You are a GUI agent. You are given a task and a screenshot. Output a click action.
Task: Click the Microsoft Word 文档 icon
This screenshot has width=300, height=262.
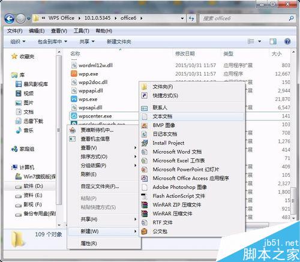(144, 152)
